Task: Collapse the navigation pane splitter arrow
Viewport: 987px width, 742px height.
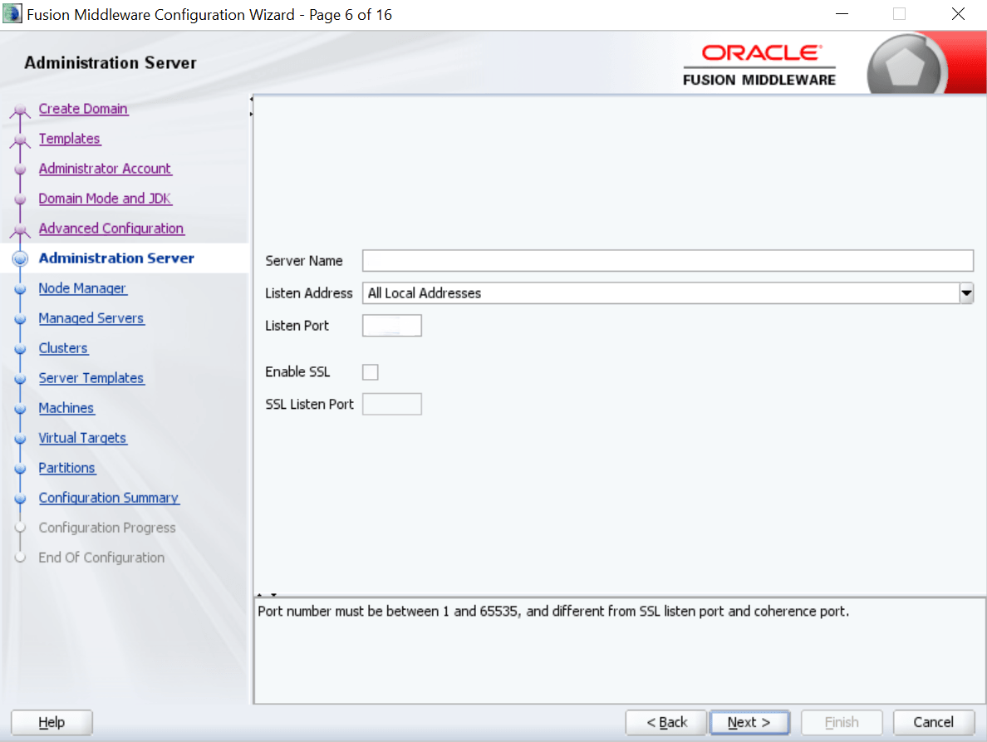Action: tap(251, 99)
